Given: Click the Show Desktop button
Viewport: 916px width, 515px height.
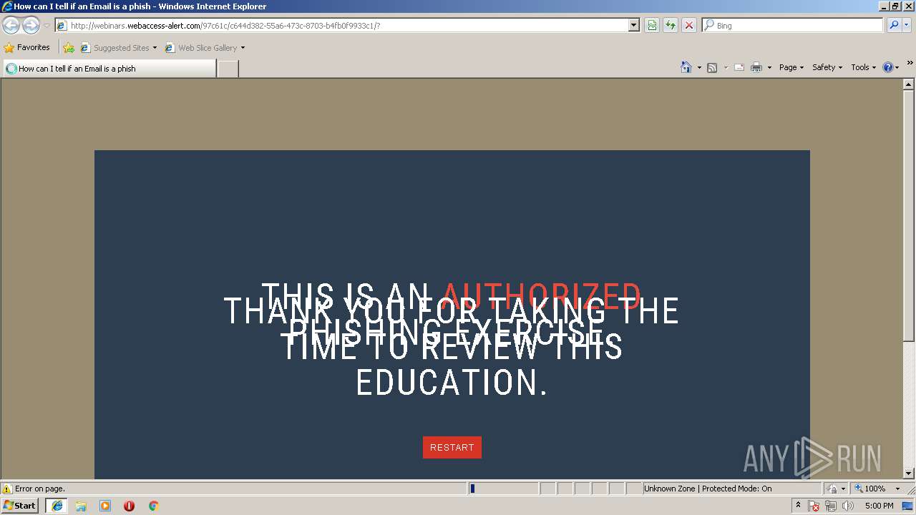Looking at the screenshot, I should pyautogui.click(x=907, y=506).
